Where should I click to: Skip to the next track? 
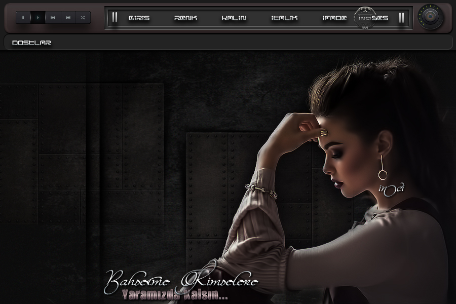click(68, 17)
